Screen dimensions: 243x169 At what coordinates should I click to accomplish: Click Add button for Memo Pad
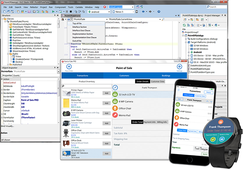pyautogui.click(x=106, y=103)
